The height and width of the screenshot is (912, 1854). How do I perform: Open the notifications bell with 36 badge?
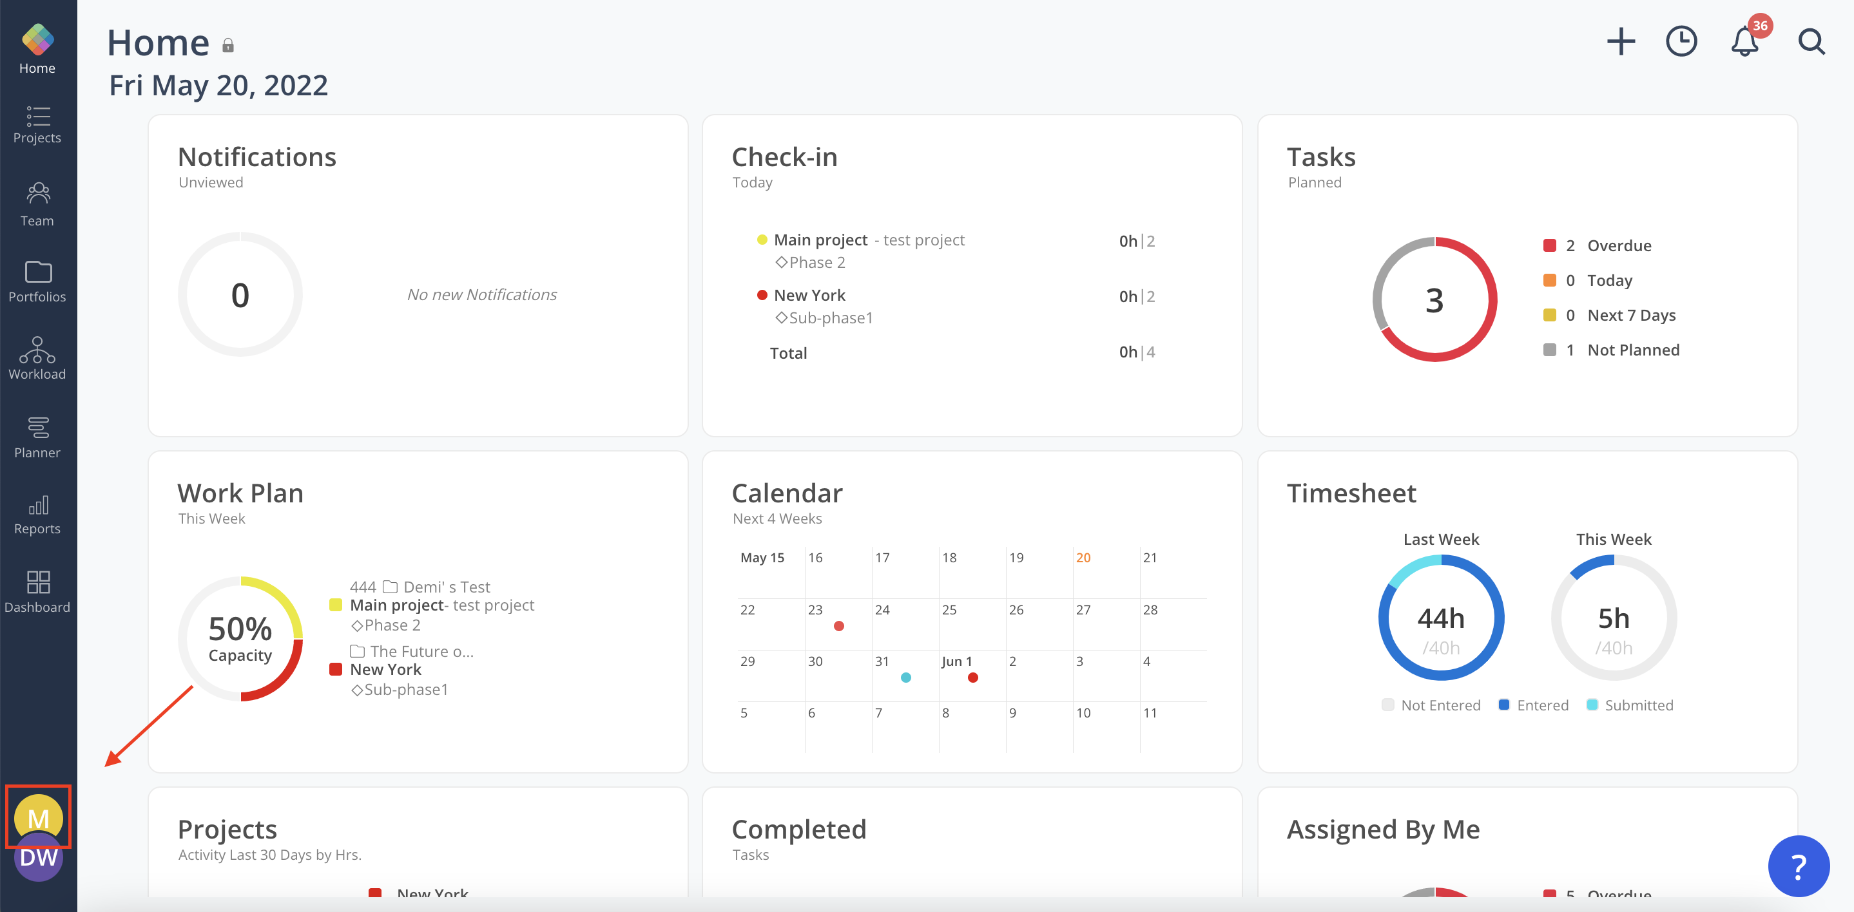click(1744, 42)
